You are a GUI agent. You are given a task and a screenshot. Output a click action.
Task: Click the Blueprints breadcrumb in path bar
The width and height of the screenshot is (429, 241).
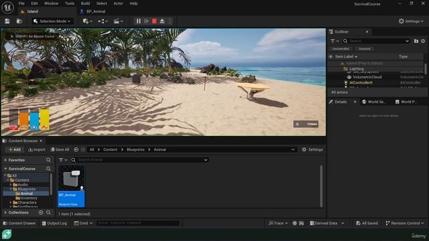pyautogui.click(x=135, y=149)
